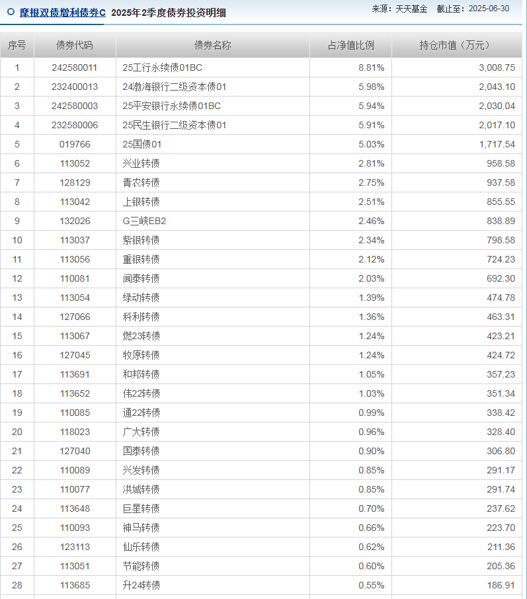The height and width of the screenshot is (599, 527).
Task: Select market value 205.36
Action: pyautogui.click(x=501, y=566)
